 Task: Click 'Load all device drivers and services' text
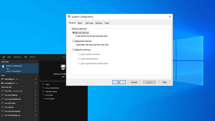click(x=92, y=36)
